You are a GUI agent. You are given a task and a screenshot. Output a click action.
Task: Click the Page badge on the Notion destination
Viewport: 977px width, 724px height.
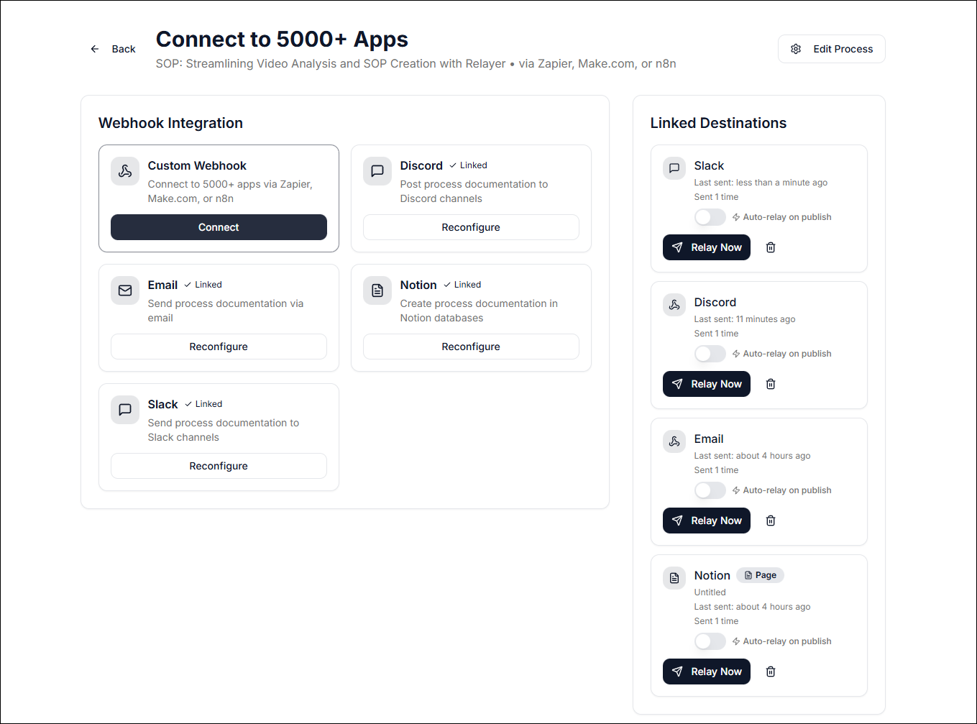(760, 574)
